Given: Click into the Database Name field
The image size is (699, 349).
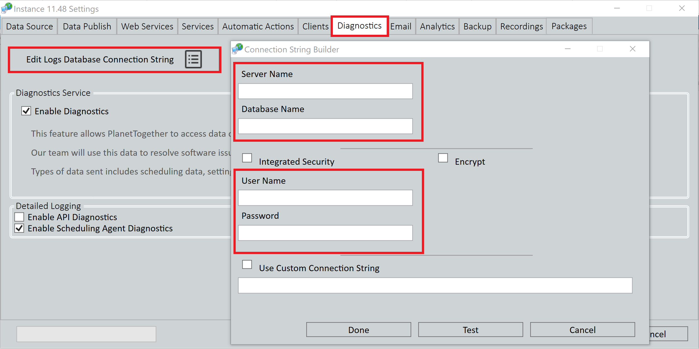Looking at the screenshot, I should 325,126.
